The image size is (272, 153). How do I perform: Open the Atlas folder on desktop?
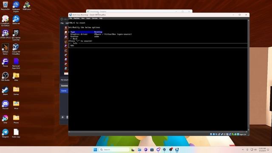[16, 76]
